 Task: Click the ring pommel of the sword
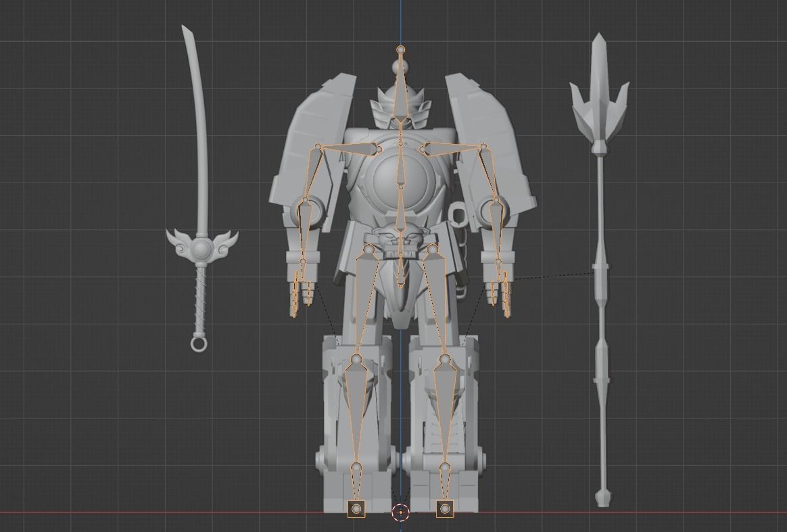pyautogui.click(x=199, y=343)
